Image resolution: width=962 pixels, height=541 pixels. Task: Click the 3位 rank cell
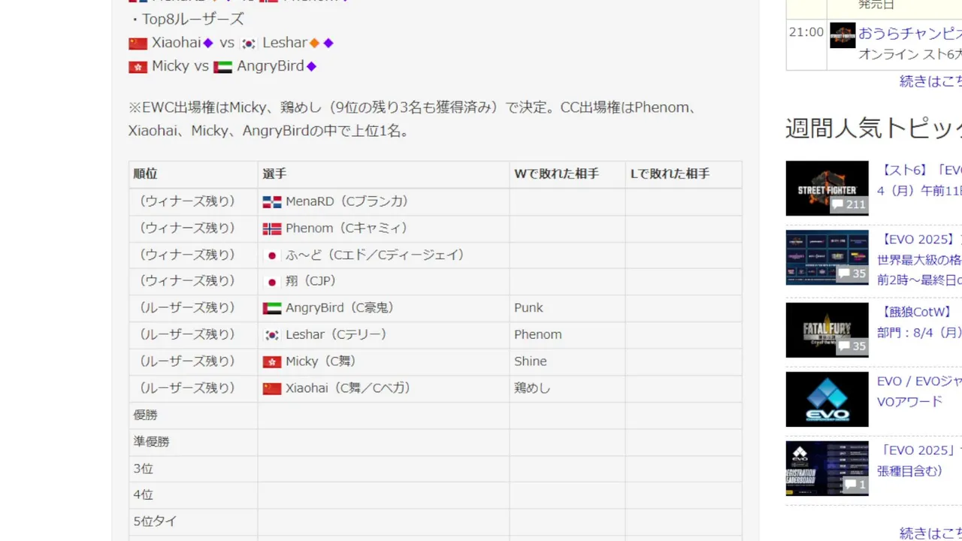click(193, 469)
